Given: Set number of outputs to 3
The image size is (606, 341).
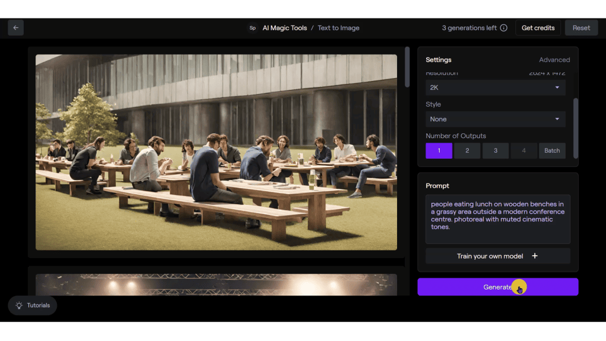Looking at the screenshot, I should [495, 150].
